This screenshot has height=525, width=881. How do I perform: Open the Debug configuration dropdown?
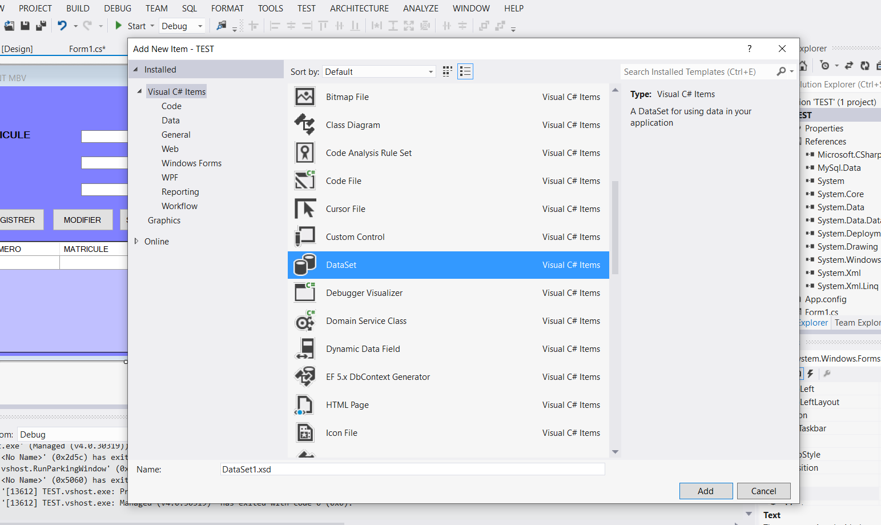(182, 26)
